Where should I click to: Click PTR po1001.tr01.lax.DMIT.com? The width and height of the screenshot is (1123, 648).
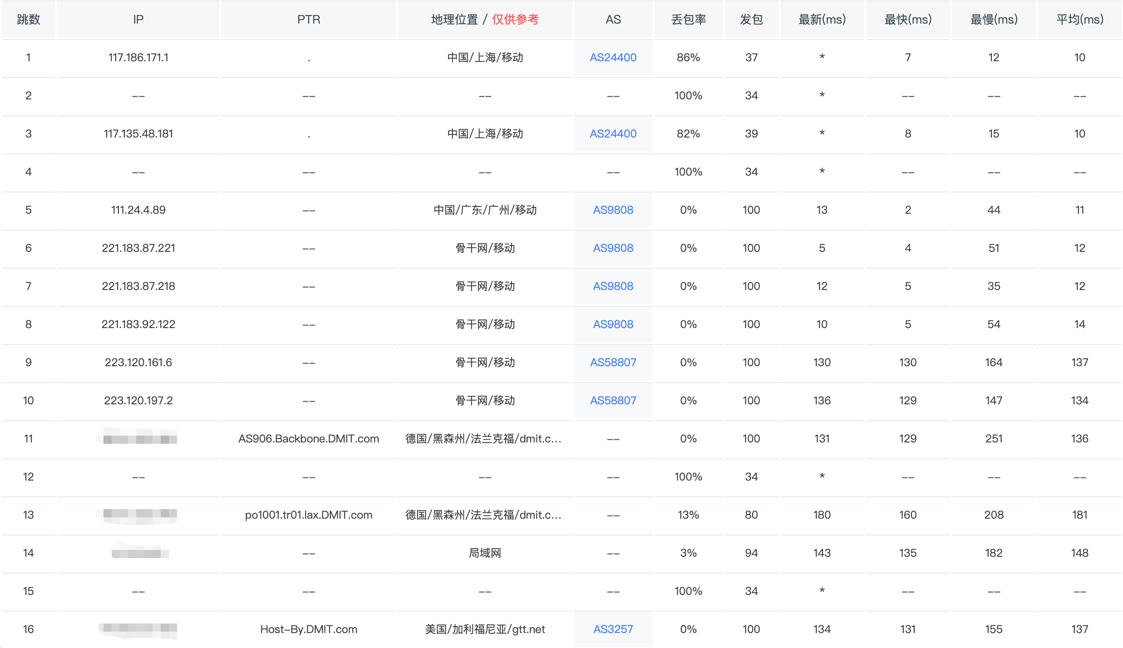(x=309, y=515)
